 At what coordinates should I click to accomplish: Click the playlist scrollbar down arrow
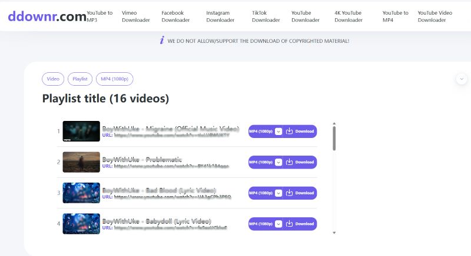334,233
